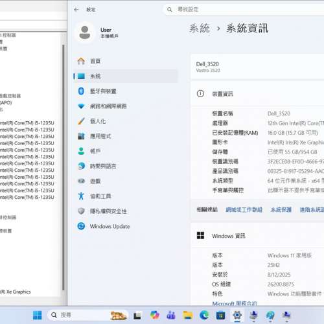Select 藍牙與裝置 in the sidebar
The image size is (324, 324).
click(x=125, y=91)
